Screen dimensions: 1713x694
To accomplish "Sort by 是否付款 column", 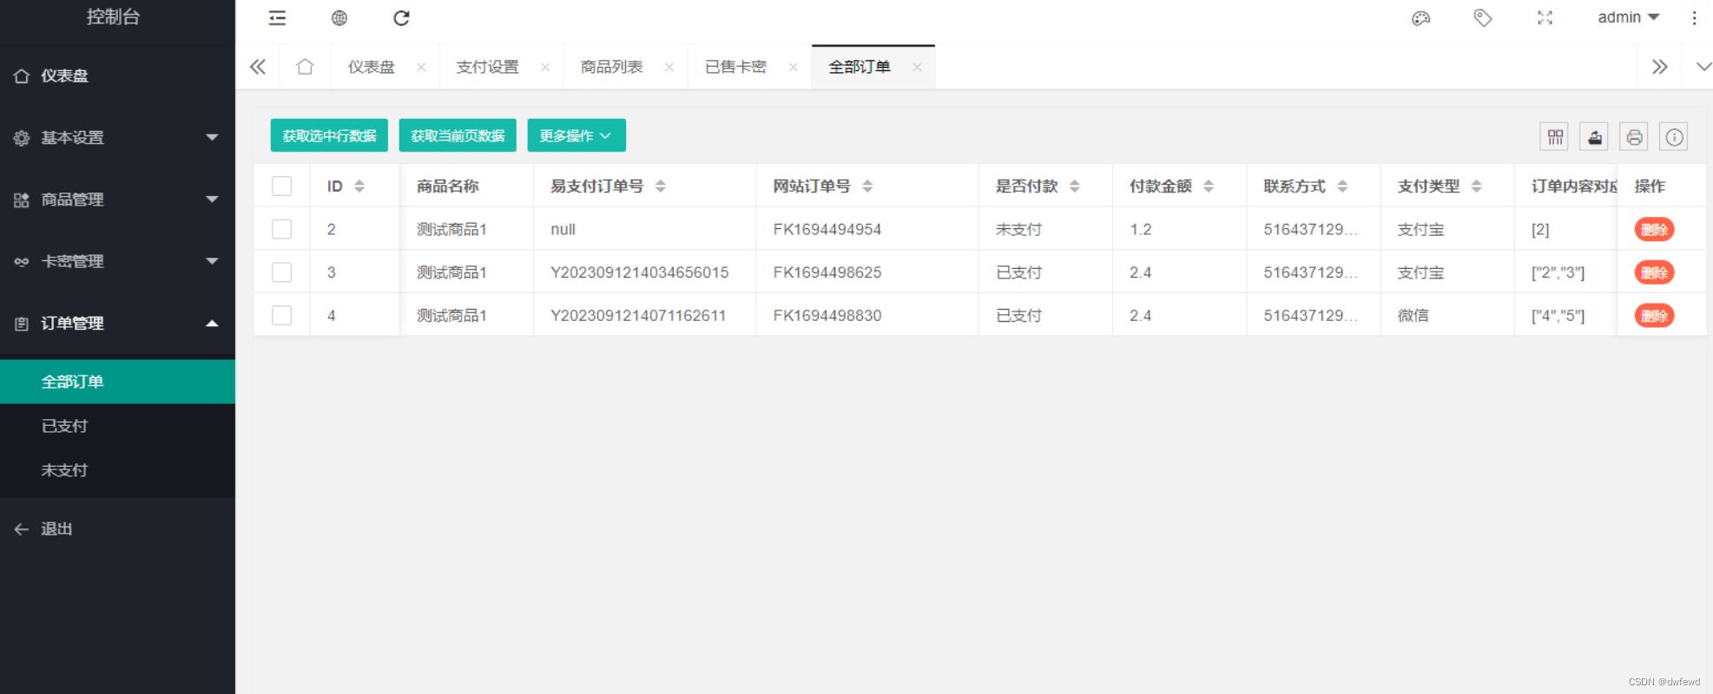I will 1075,187.
